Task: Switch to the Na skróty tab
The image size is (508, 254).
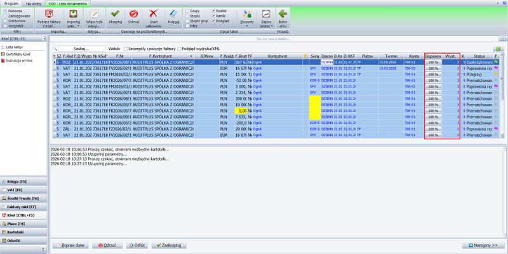Action: (34, 4)
